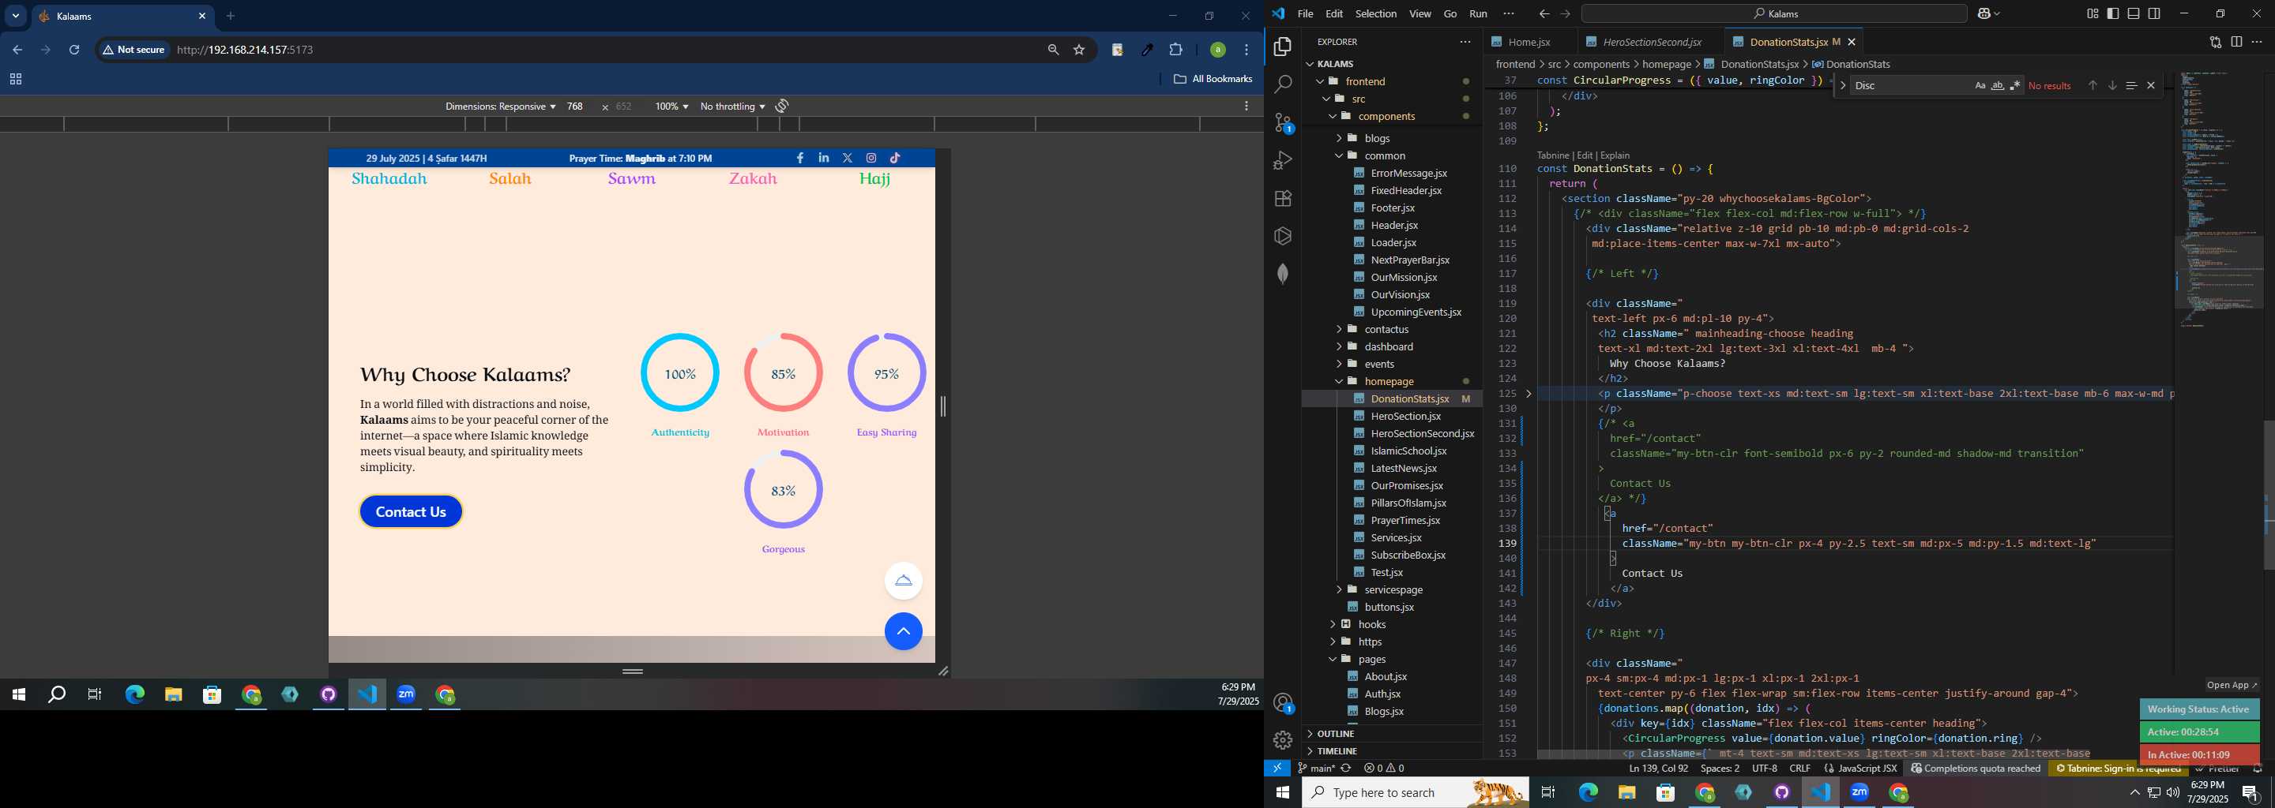The height and width of the screenshot is (808, 2275).
Task: Click the sync changes icon beside main*
Action: click(x=1346, y=769)
